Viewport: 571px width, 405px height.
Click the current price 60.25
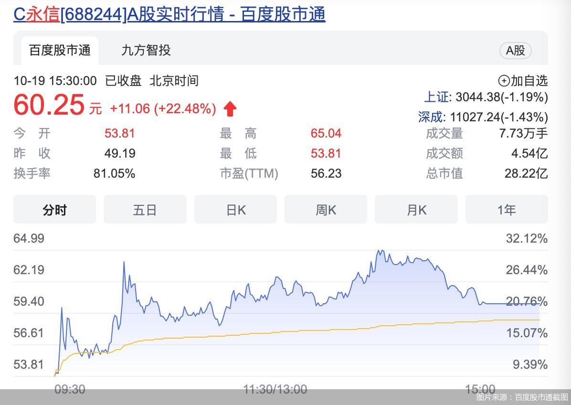49,105
